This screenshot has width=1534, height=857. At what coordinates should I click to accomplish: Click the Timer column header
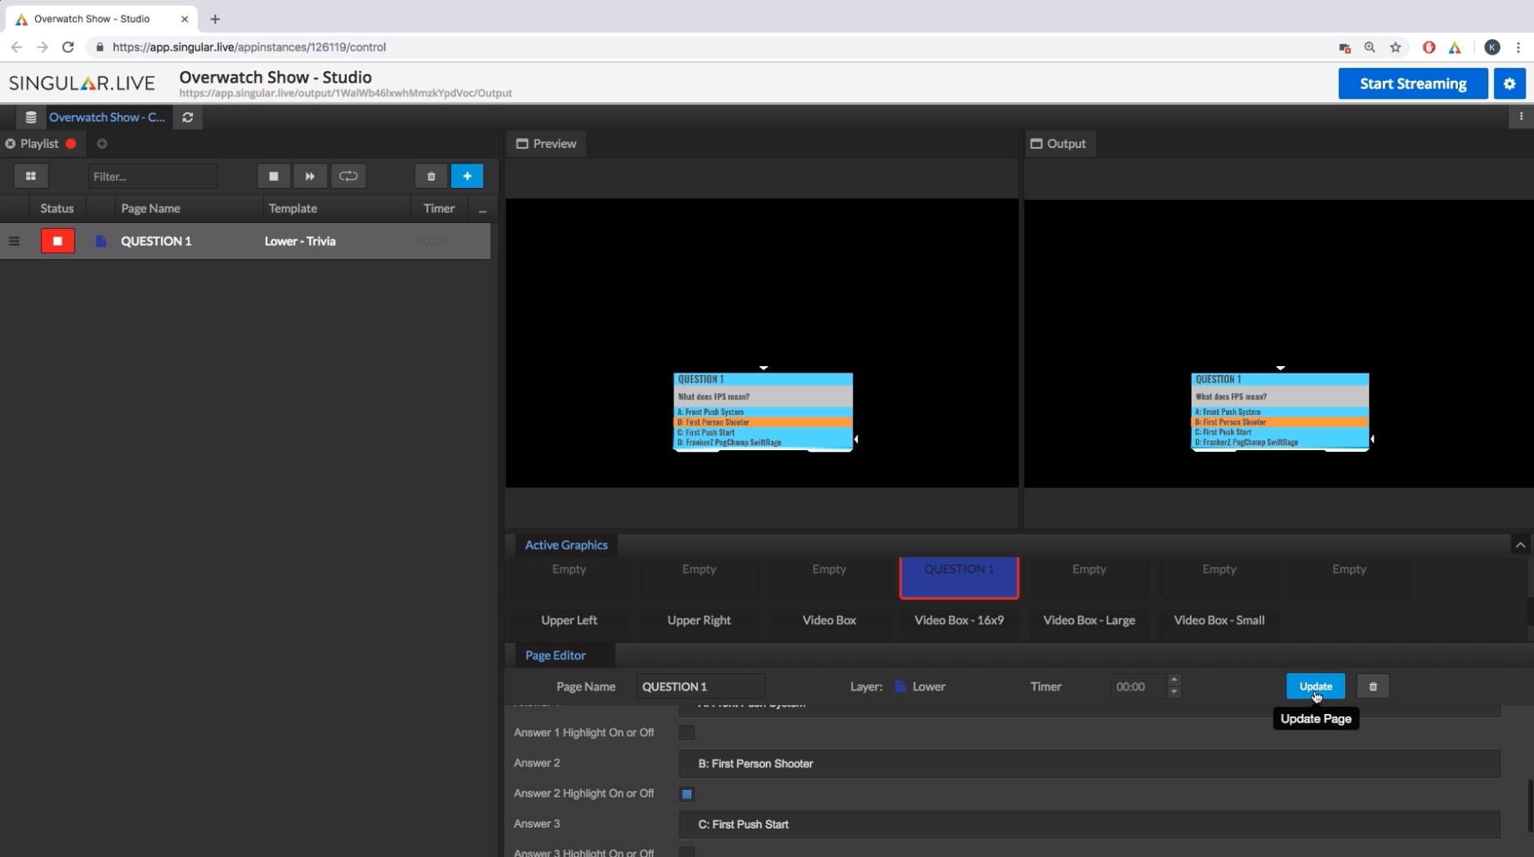(439, 208)
